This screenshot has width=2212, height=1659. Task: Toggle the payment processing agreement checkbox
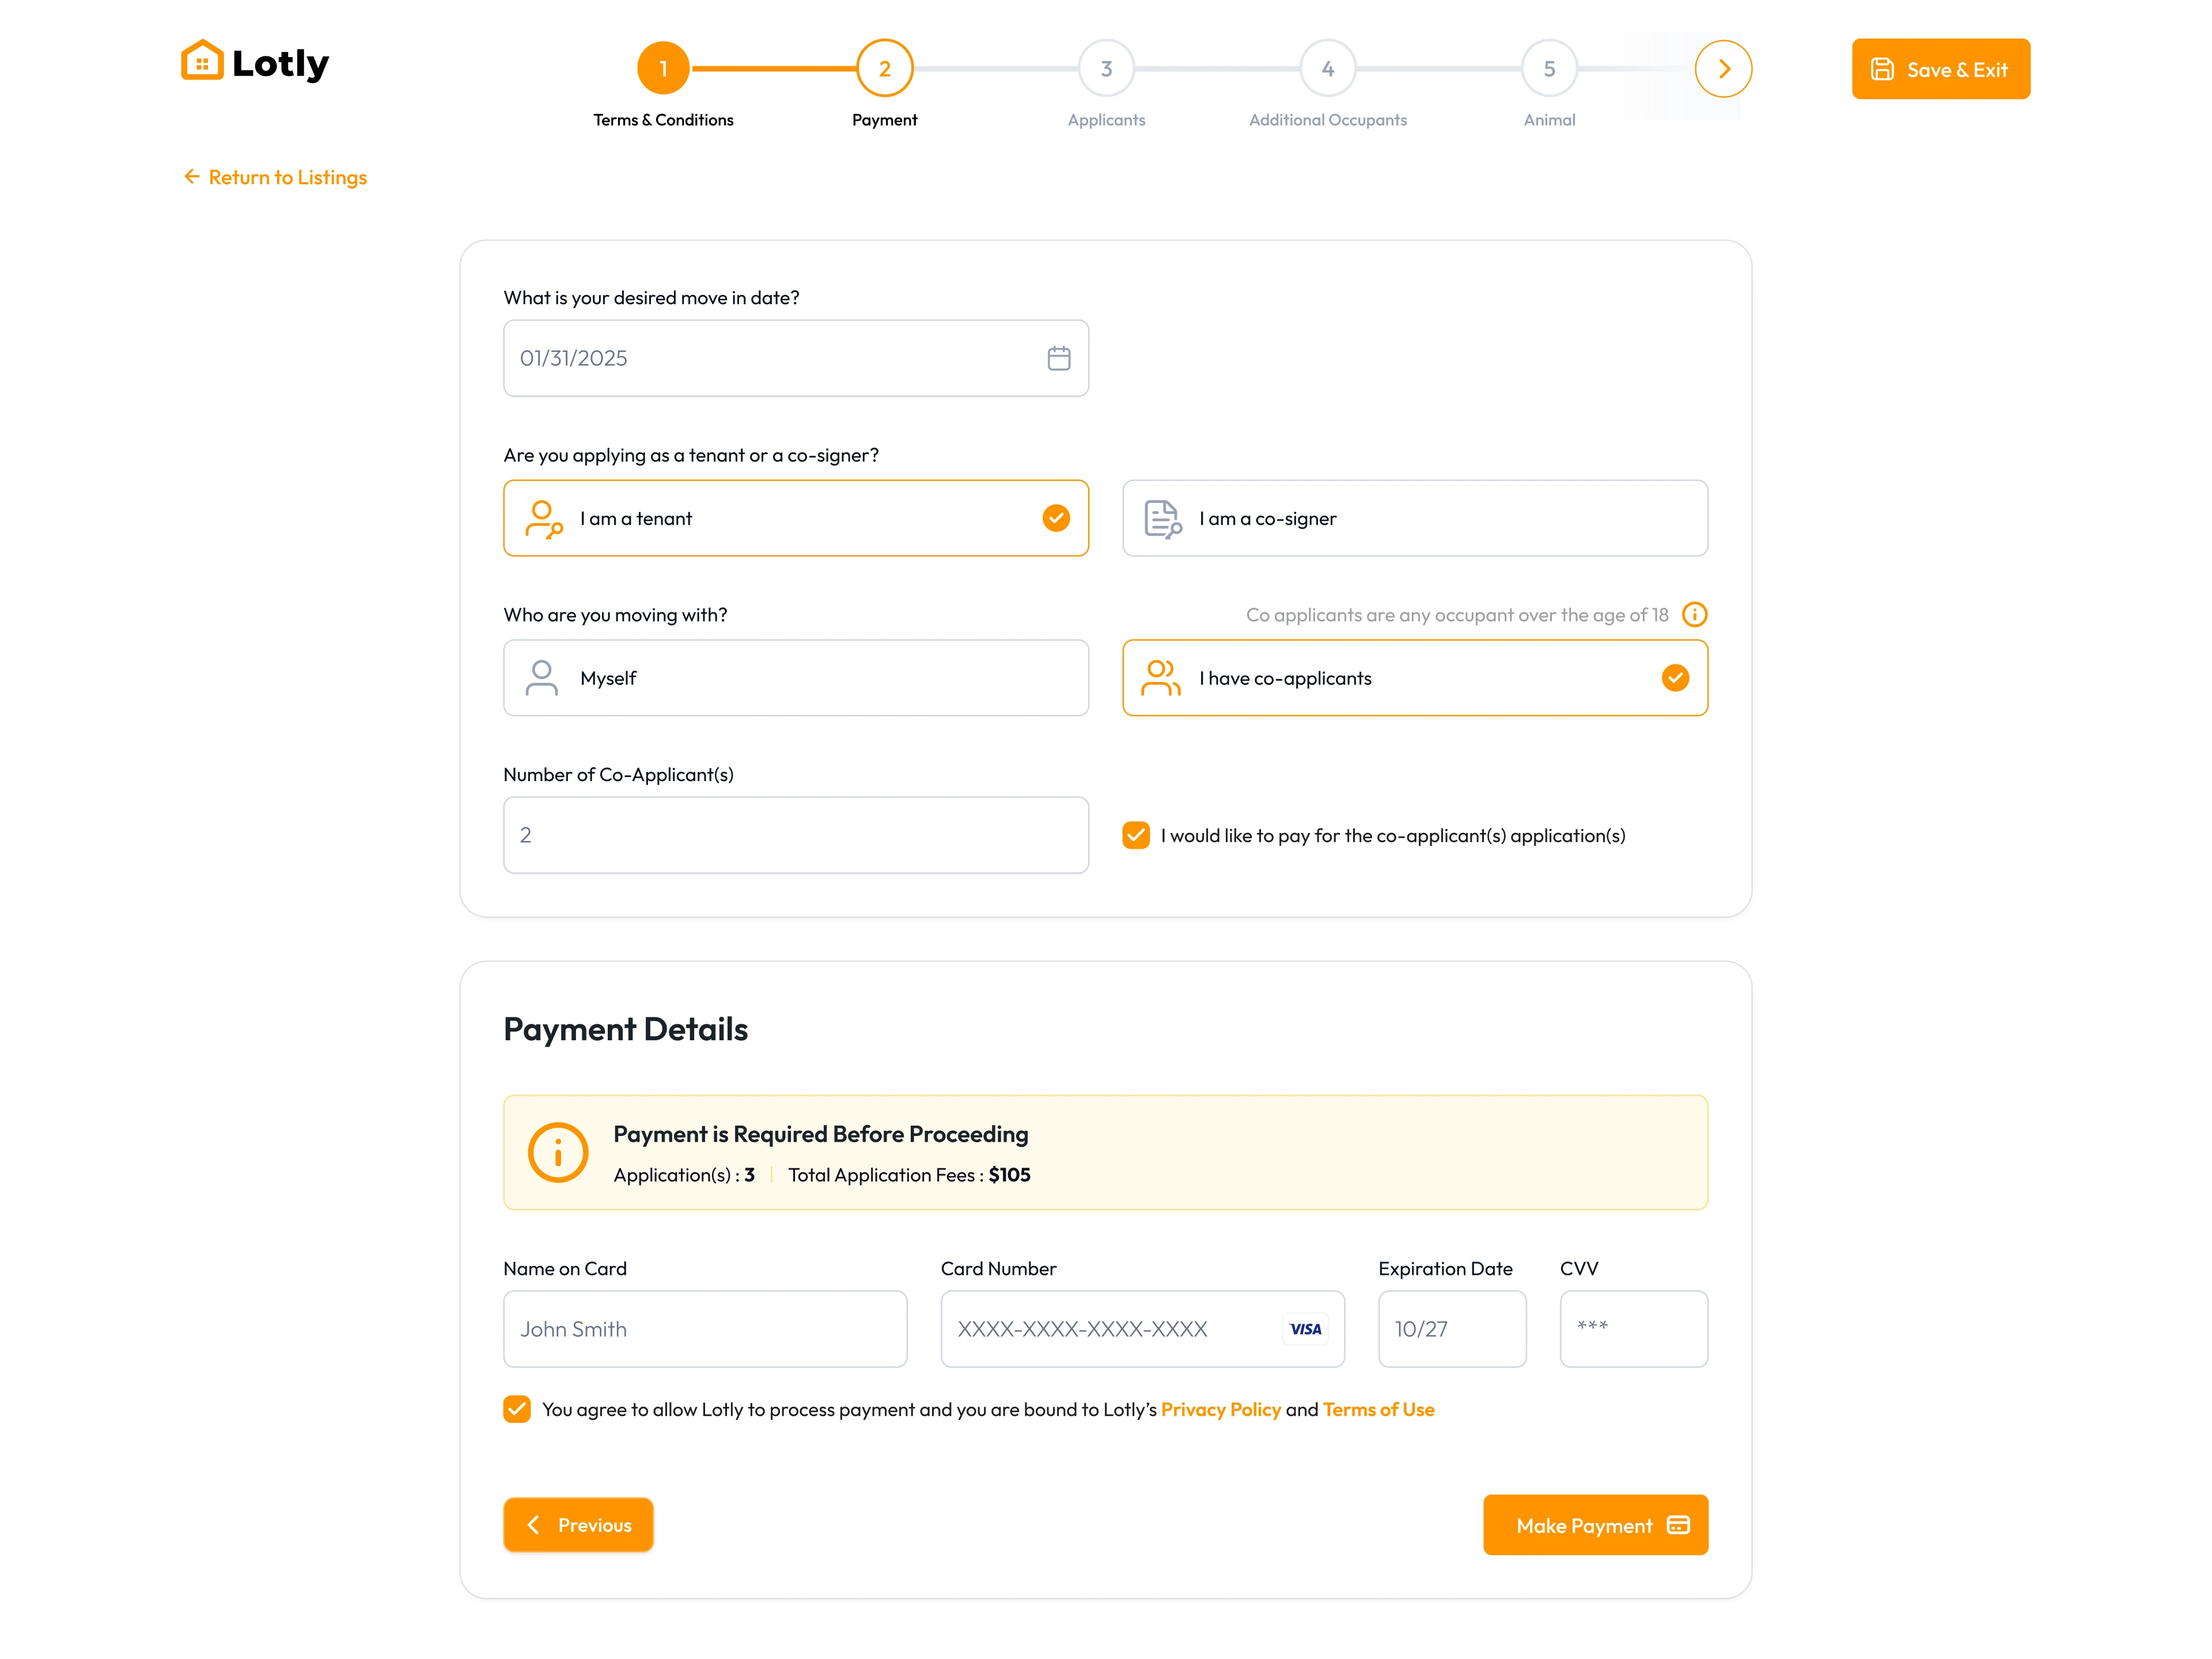click(x=517, y=1409)
